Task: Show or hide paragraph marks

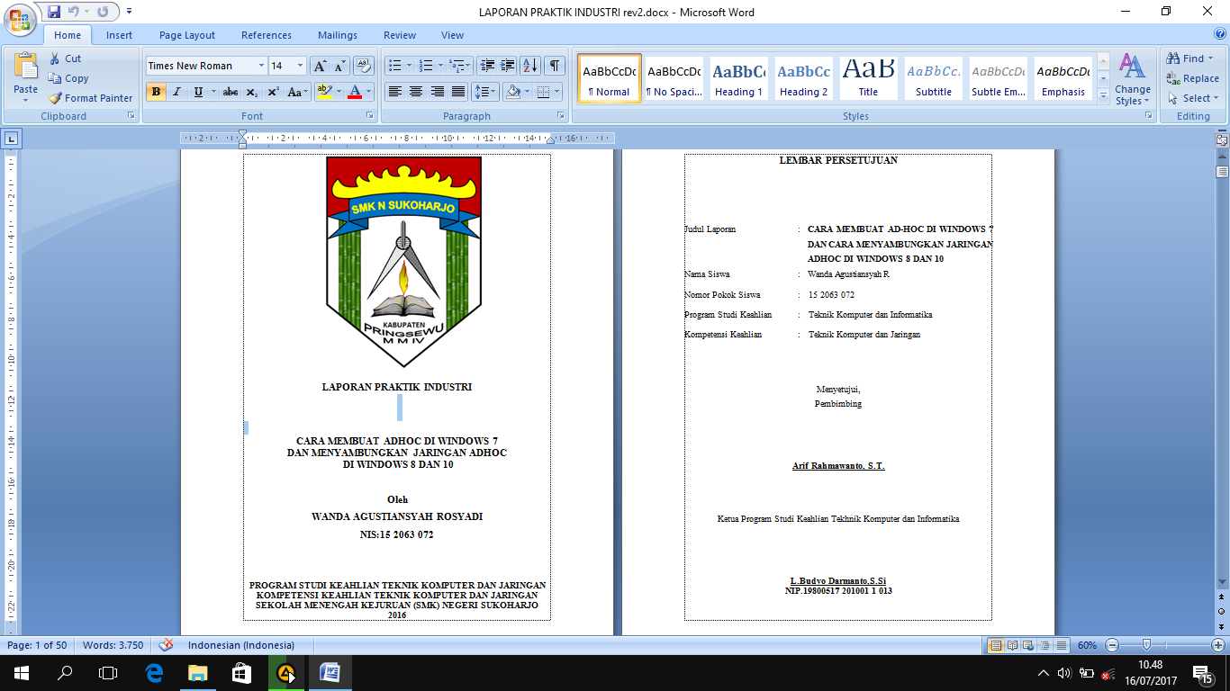Action: pyautogui.click(x=555, y=66)
